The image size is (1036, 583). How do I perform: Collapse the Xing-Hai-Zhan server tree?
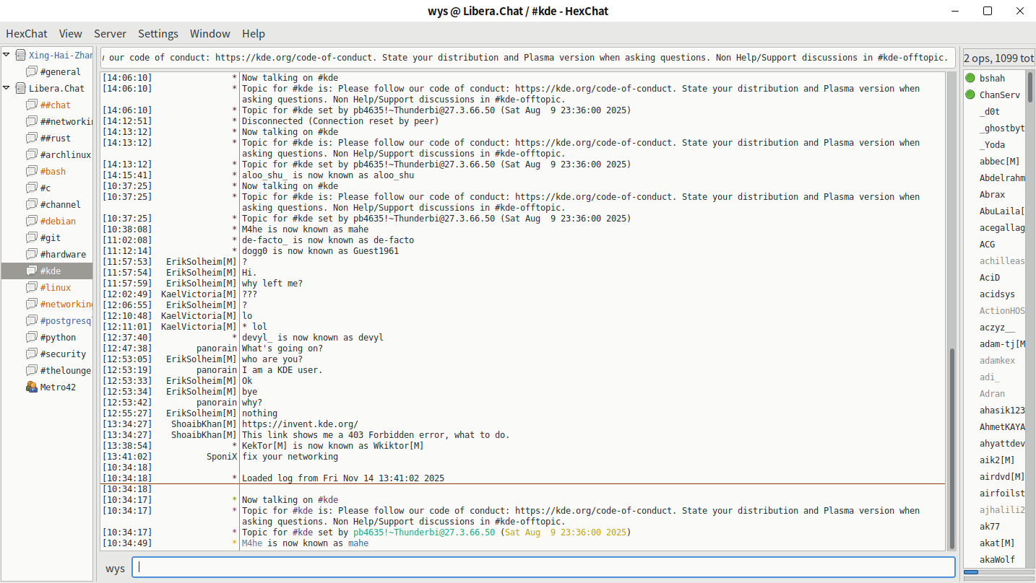[7, 54]
